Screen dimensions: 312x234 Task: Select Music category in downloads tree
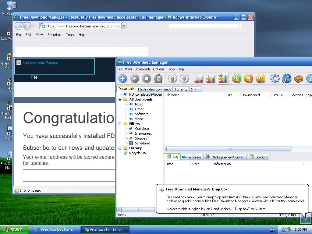(x=139, y=104)
